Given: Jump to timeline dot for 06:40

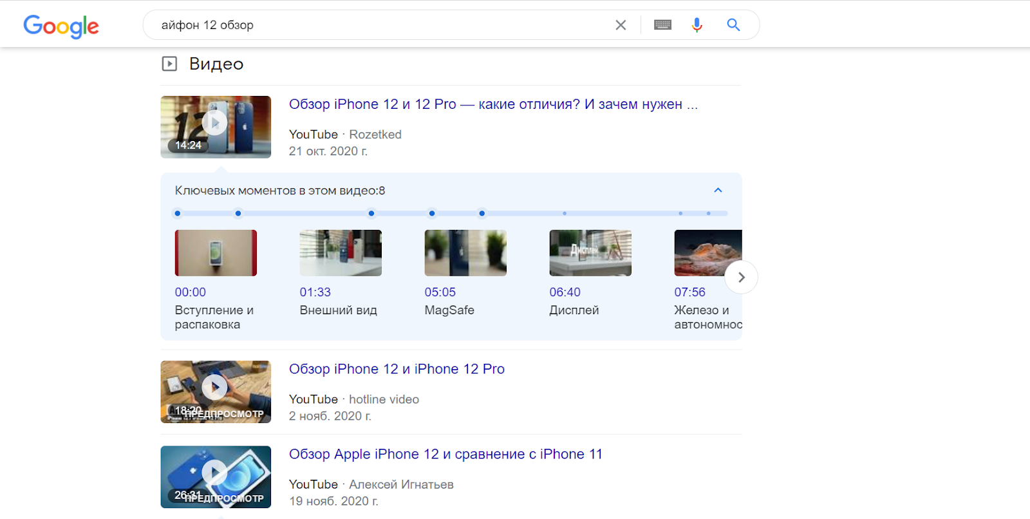Looking at the screenshot, I should click(x=432, y=213).
